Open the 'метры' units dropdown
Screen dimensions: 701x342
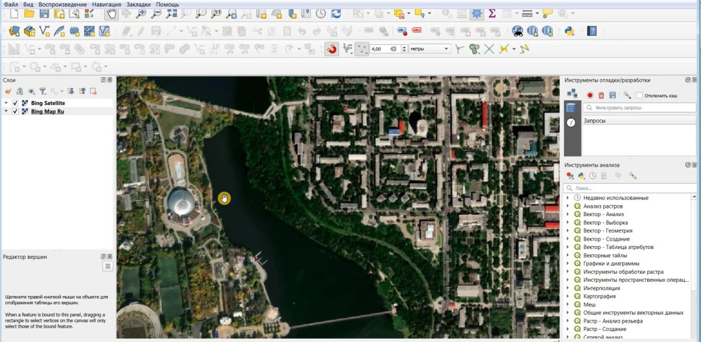pos(429,49)
